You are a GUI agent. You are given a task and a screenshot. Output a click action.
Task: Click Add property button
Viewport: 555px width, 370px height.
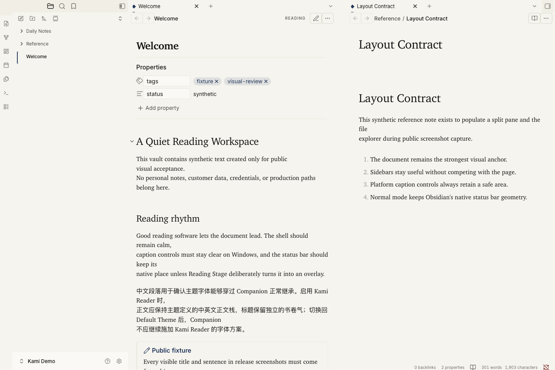(x=158, y=108)
